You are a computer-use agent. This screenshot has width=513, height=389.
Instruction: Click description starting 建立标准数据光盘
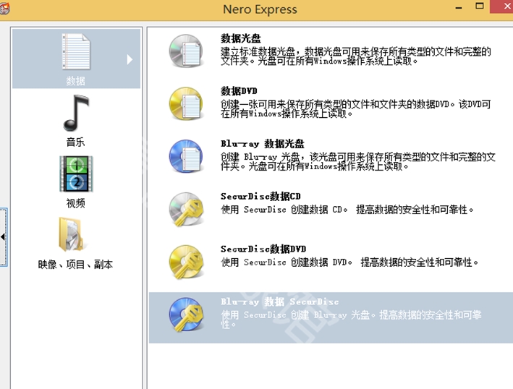pos(356,56)
